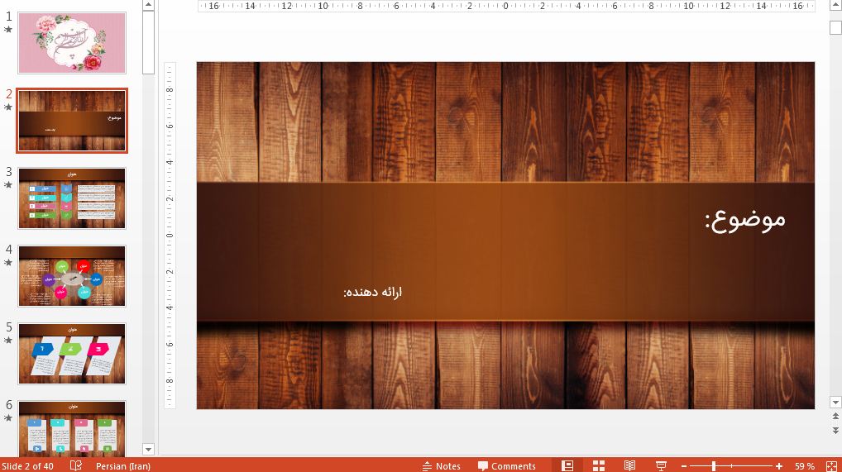Screen dimensions: 842x472
Task: Fit slide to current window
Action: tap(830, 465)
